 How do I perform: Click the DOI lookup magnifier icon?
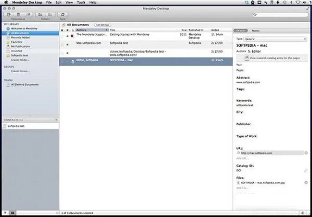(x=306, y=170)
